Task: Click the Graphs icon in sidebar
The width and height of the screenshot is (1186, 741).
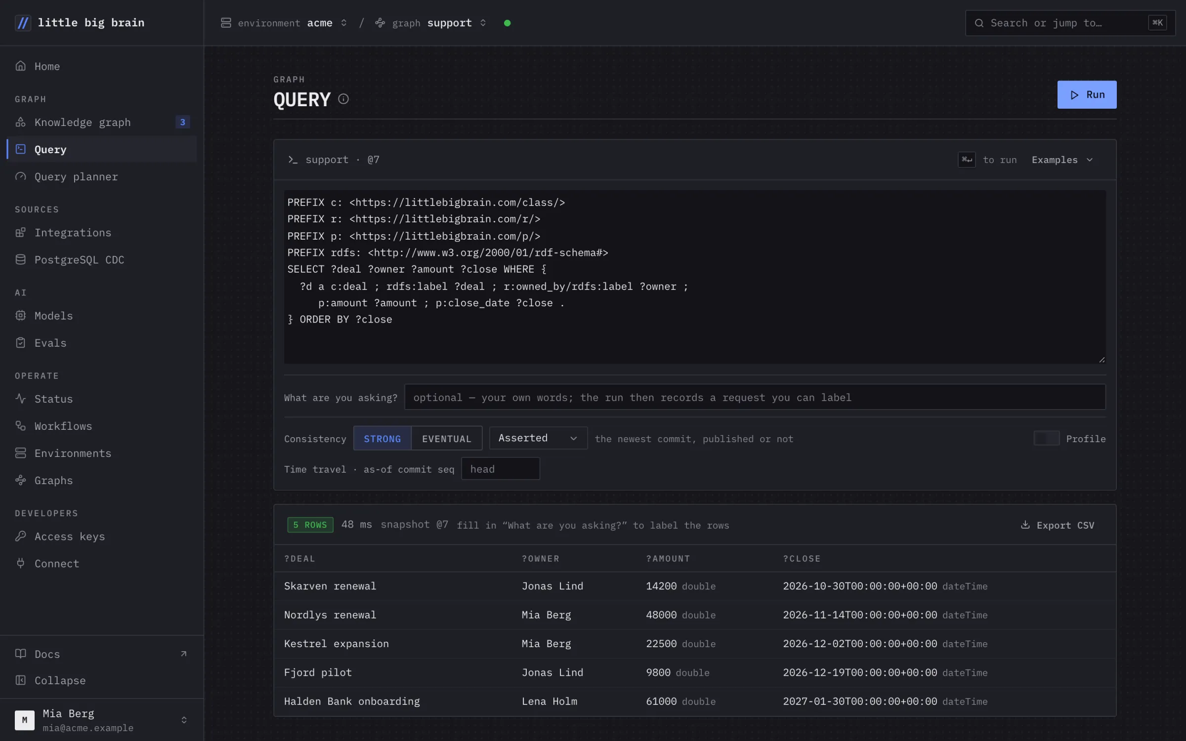Action: [x=20, y=480]
